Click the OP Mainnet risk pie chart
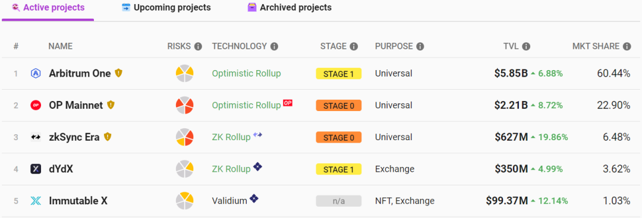 [x=185, y=105]
